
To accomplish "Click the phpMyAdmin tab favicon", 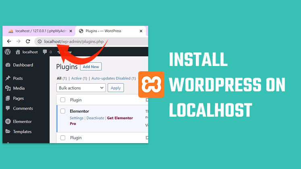I will click(11, 31).
